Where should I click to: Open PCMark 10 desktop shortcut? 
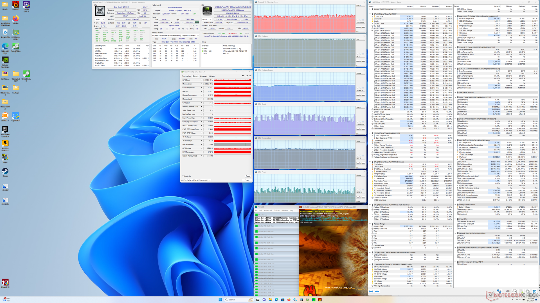click(x=5, y=283)
